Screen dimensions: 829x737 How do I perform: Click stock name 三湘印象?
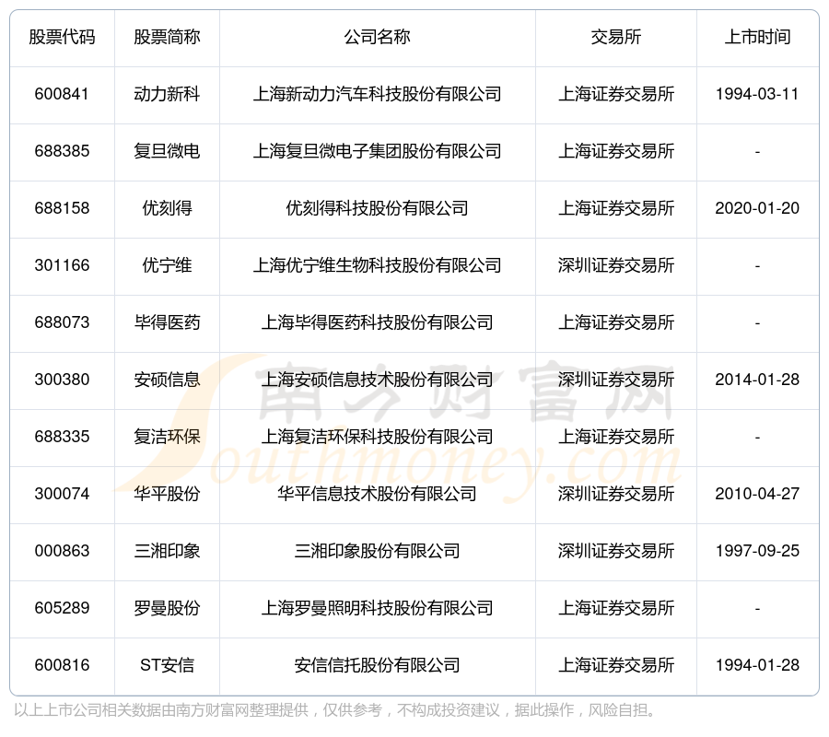coord(167,551)
